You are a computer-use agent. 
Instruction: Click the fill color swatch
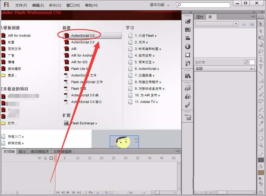pyautogui.click(x=261, y=173)
